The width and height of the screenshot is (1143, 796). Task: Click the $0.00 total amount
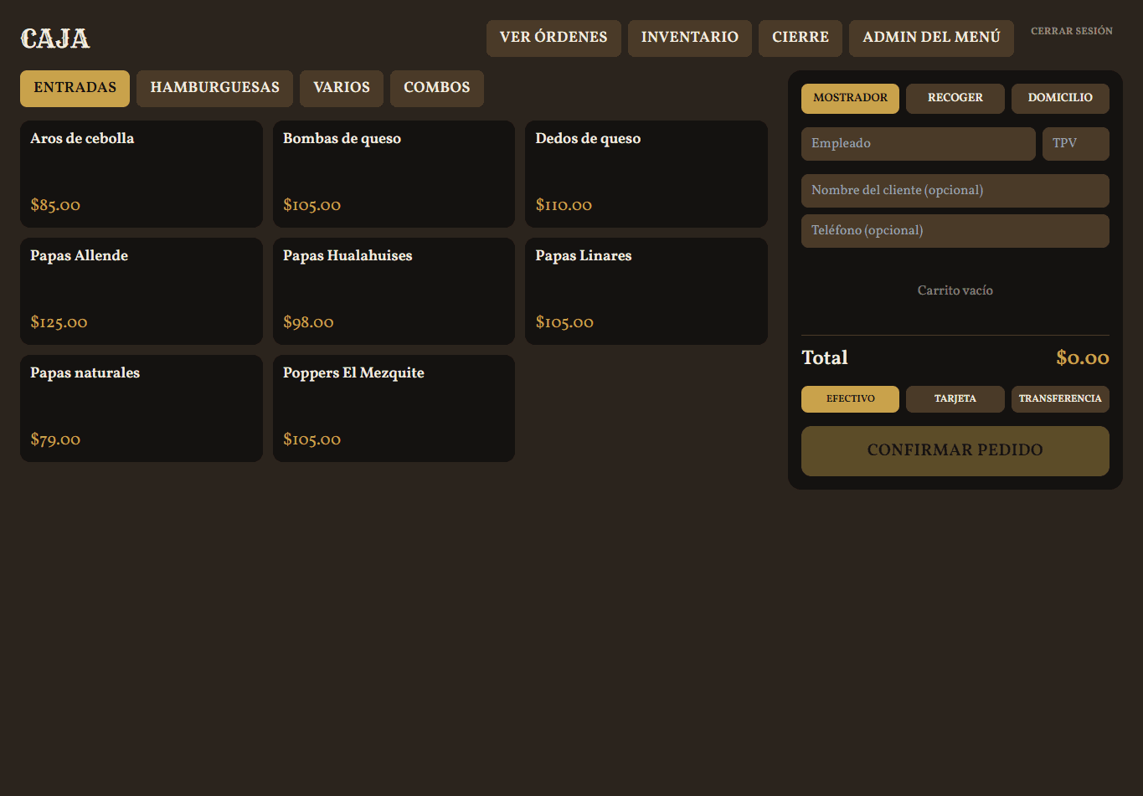[x=1083, y=358]
